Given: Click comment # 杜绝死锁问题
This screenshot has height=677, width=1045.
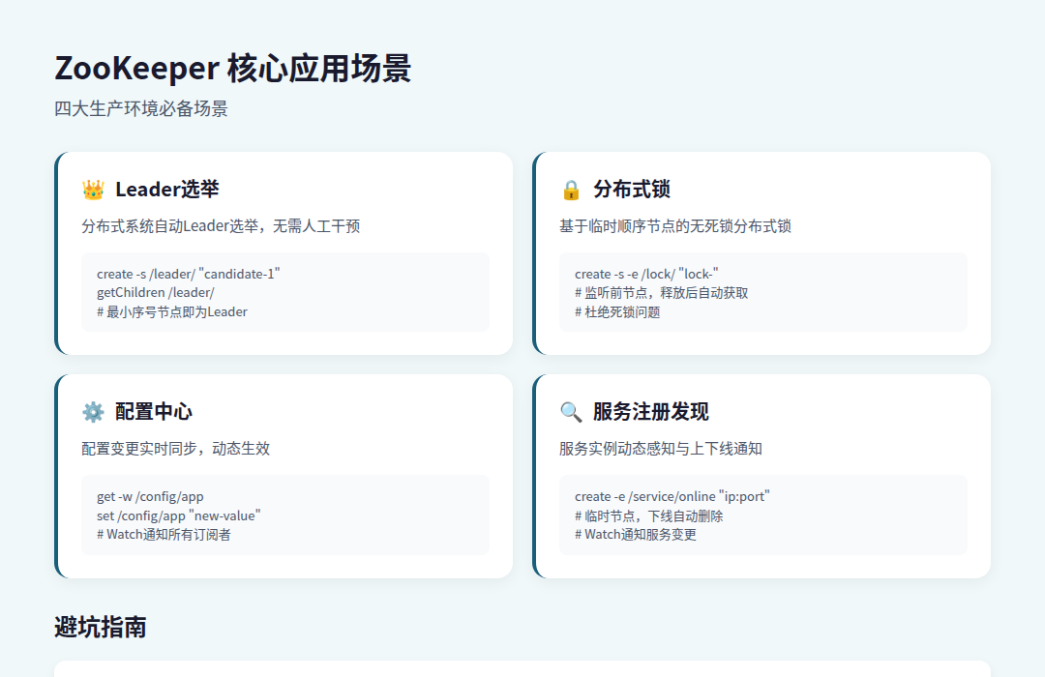Looking at the screenshot, I should coord(617,311).
